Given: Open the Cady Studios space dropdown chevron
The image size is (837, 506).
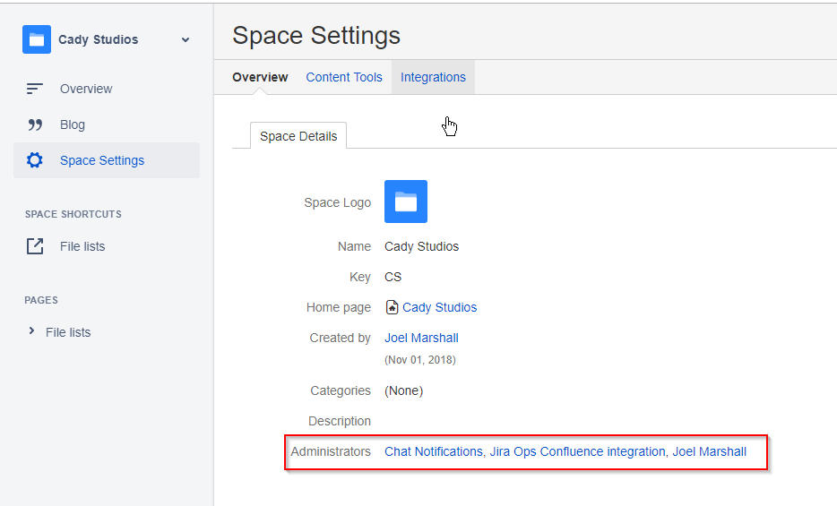Looking at the screenshot, I should point(186,40).
